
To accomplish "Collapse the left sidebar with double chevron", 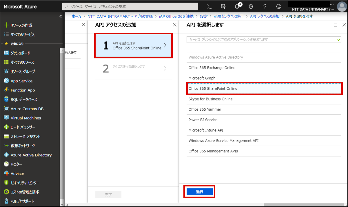I will (61, 16).
